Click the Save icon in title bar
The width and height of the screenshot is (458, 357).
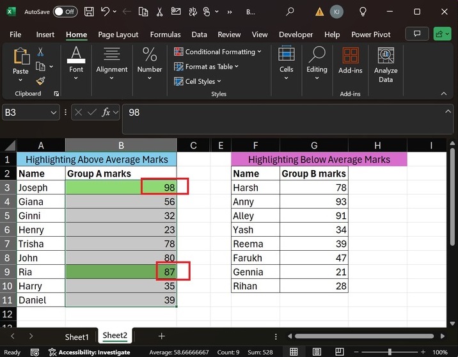90,12
